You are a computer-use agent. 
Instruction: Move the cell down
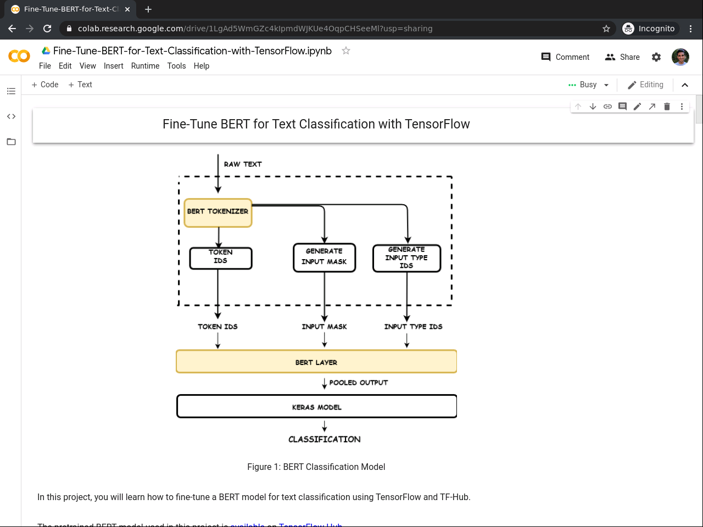593,106
